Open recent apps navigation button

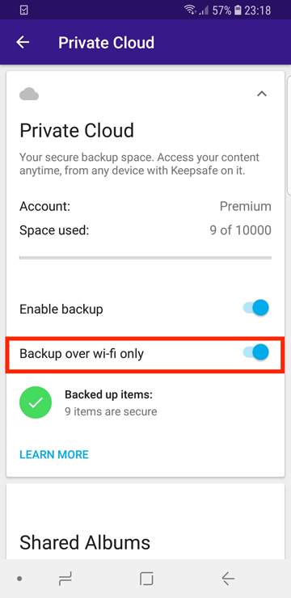tap(65, 579)
